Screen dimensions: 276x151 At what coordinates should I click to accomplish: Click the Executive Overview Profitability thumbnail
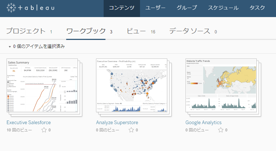(132, 85)
